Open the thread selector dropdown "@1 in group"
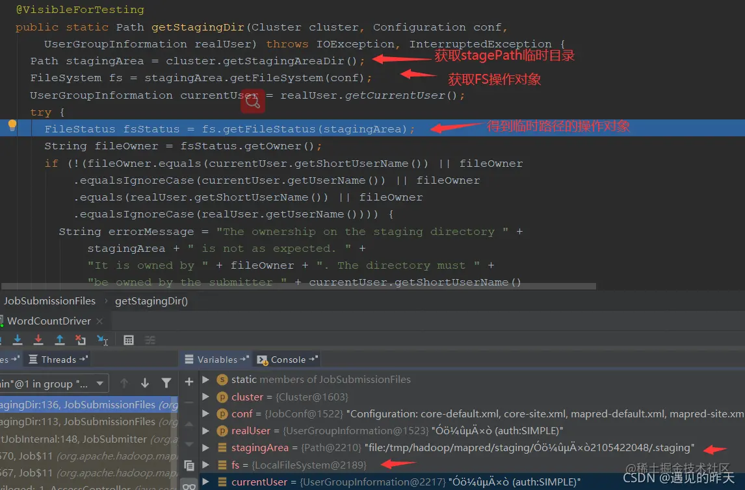The height and width of the screenshot is (490, 745). pyautogui.click(x=54, y=384)
